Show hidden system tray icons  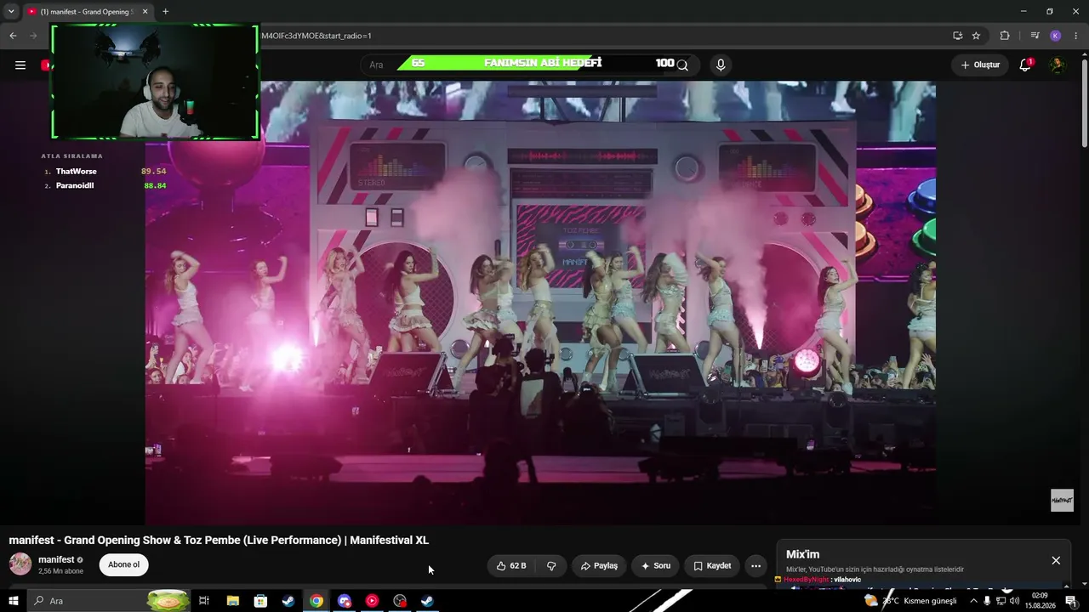pos(973,601)
